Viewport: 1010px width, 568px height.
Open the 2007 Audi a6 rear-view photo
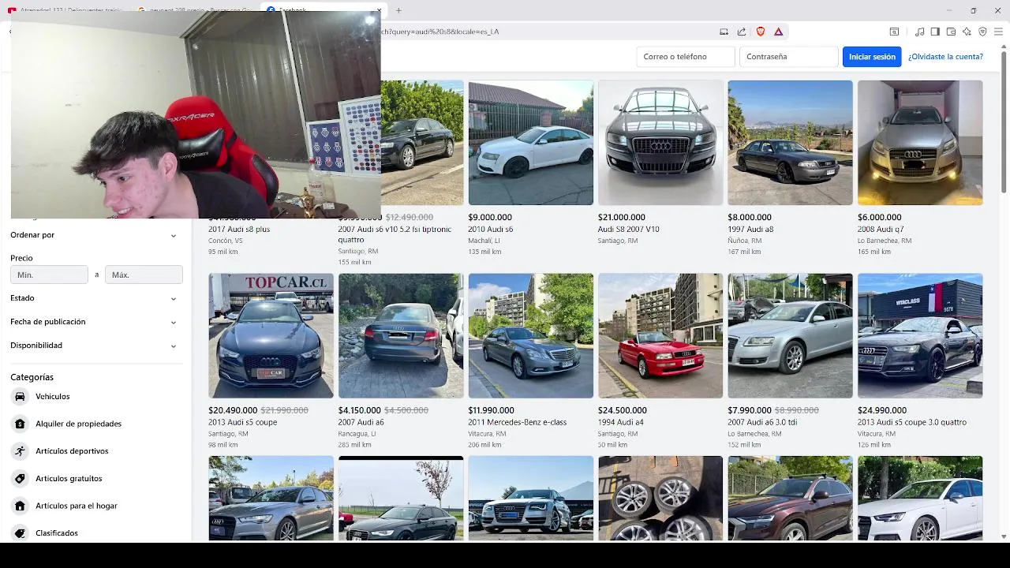pos(401,336)
